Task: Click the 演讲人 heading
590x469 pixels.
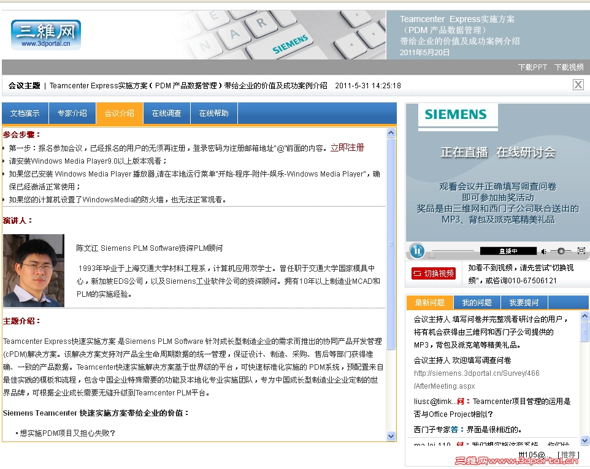Action: [x=18, y=220]
